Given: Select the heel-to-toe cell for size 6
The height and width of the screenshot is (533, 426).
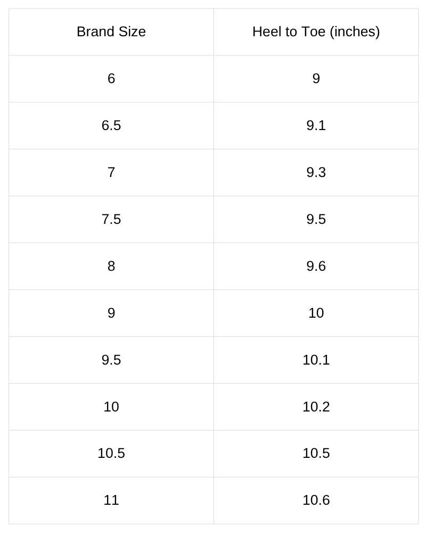Looking at the screenshot, I should 316,79.
